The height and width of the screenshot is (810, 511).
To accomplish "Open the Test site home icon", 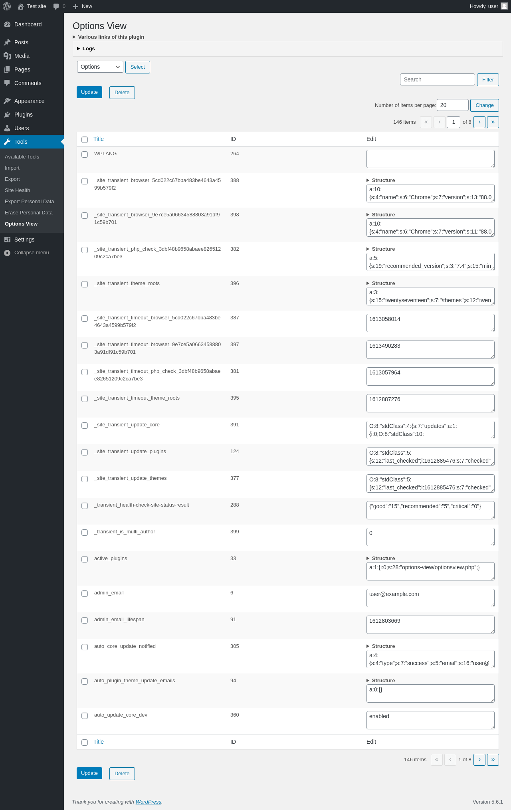I will [21, 6].
